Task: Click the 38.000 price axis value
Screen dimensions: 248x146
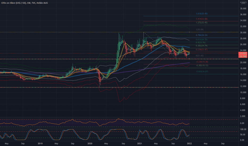Action: coord(243,8)
